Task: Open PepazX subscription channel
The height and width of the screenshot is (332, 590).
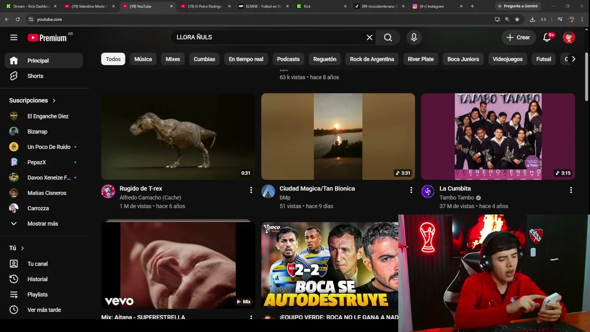Action: coord(44,162)
